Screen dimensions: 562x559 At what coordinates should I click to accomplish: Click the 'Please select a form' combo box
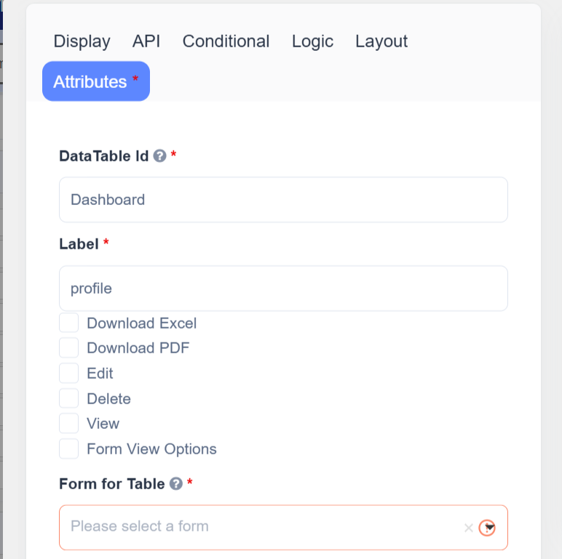pyautogui.click(x=262, y=527)
